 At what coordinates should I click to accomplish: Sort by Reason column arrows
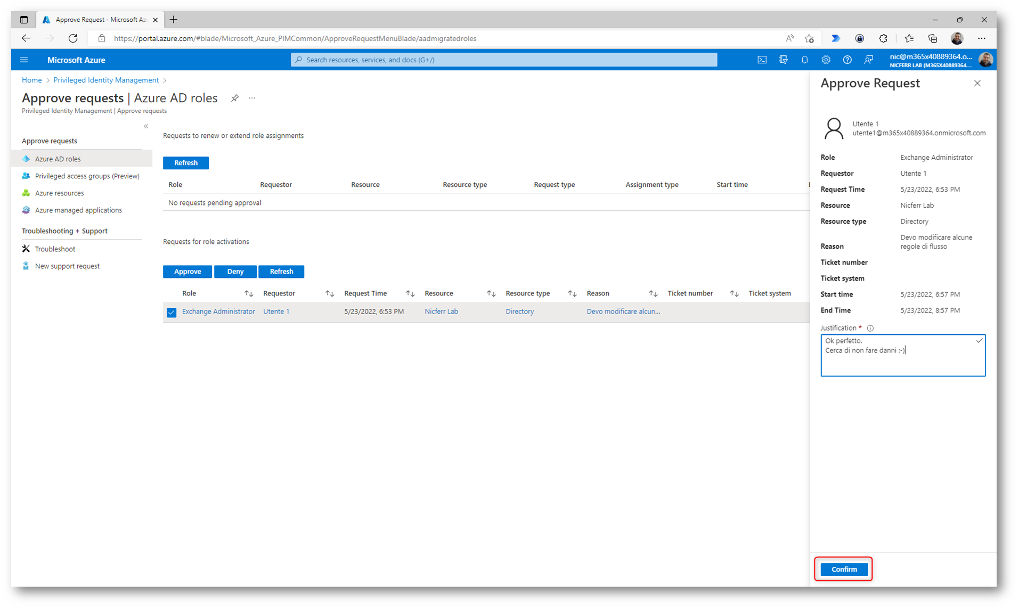pos(653,294)
